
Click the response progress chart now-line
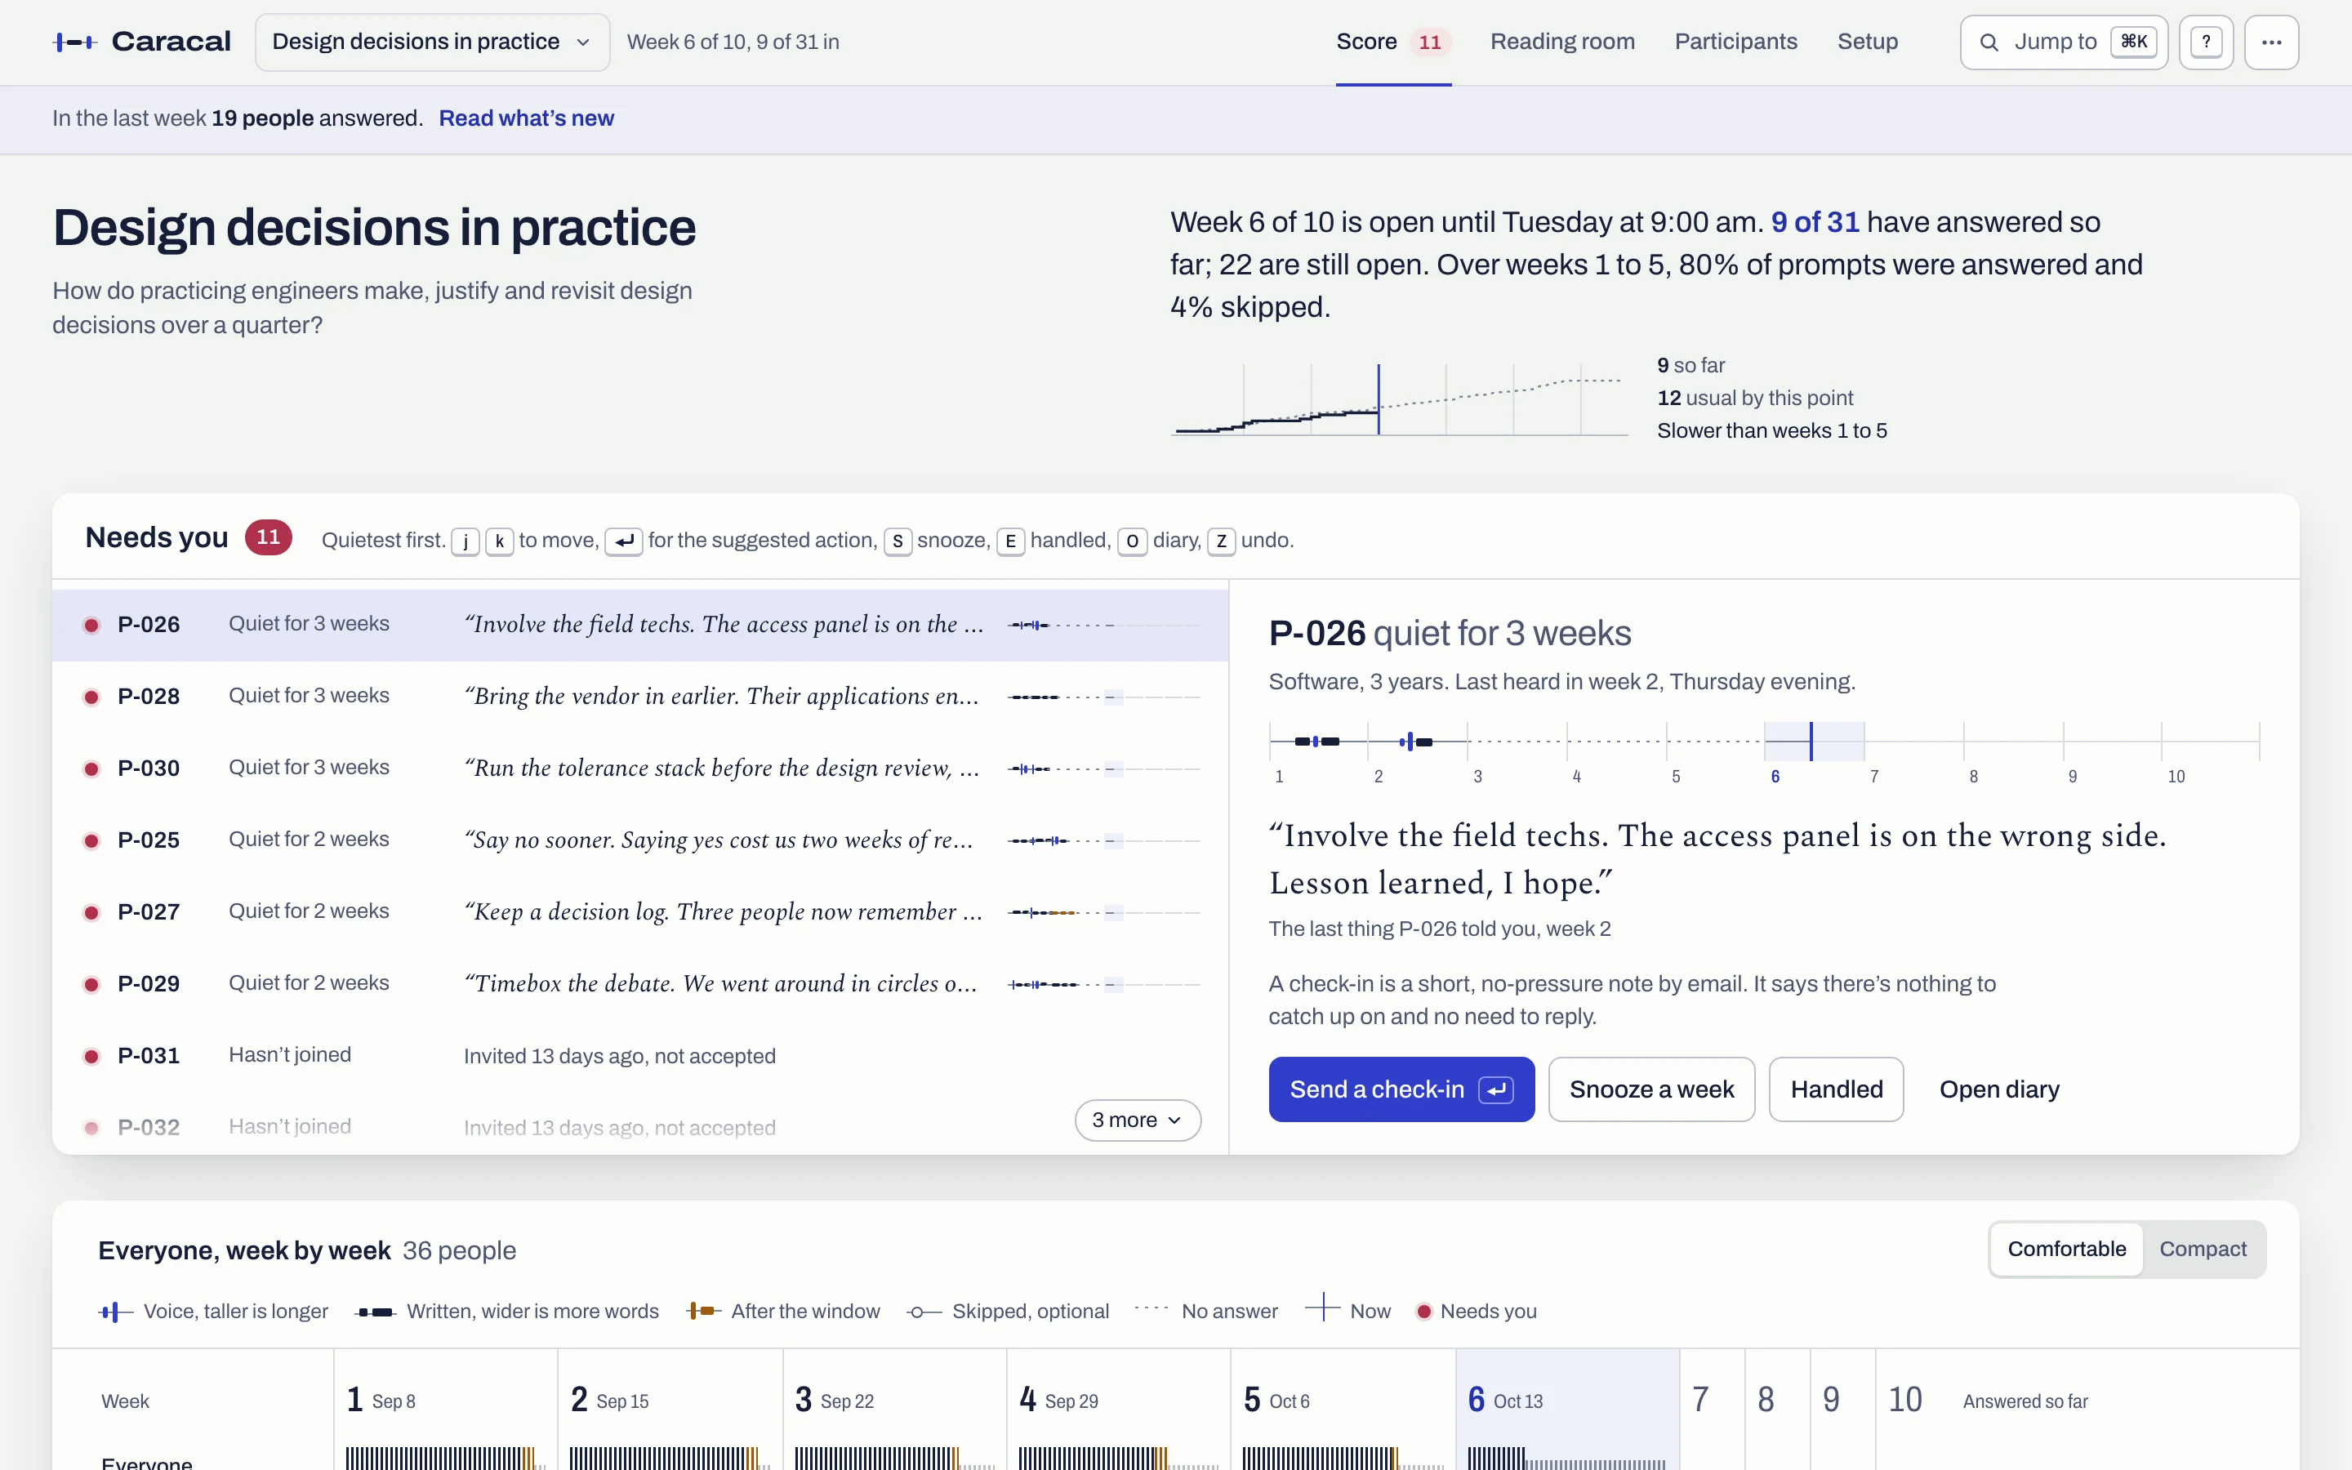coord(1379,399)
